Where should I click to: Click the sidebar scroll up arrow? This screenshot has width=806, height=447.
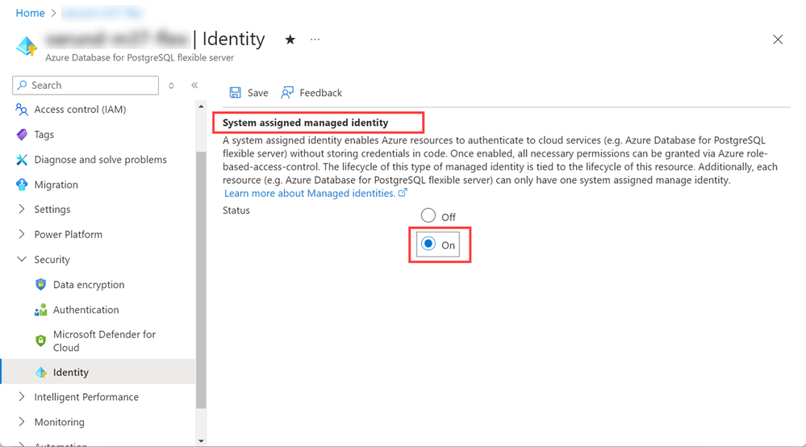[x=201, y=107]
